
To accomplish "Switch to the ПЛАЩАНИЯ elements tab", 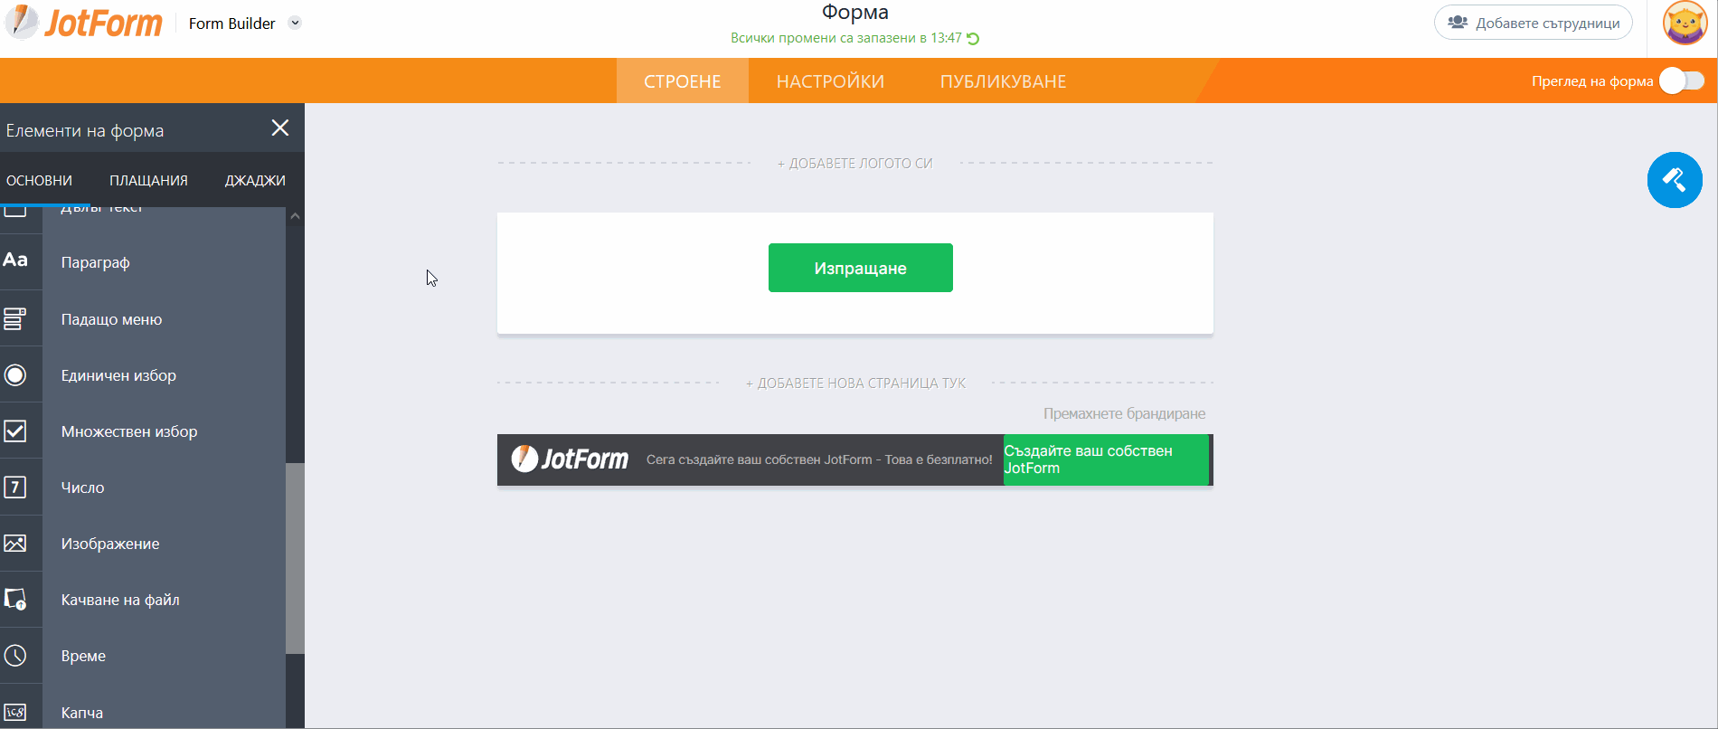I will [x=148, y=181].
